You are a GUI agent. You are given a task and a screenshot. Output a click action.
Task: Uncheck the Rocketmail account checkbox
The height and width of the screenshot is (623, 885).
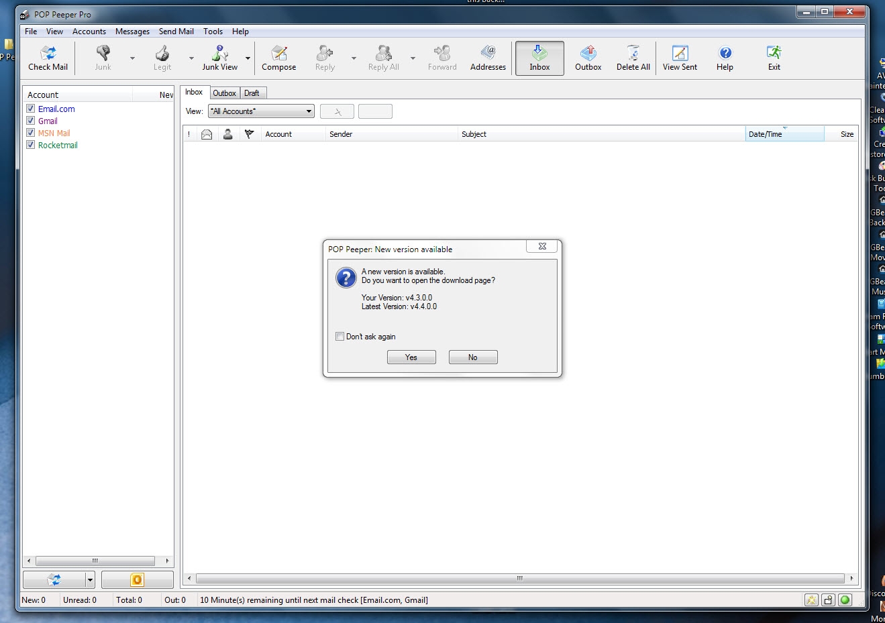30,145
